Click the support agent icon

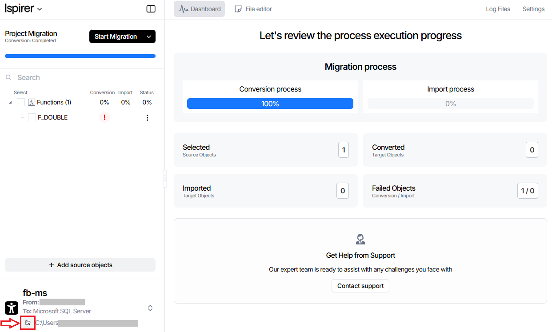click(360, 239)
